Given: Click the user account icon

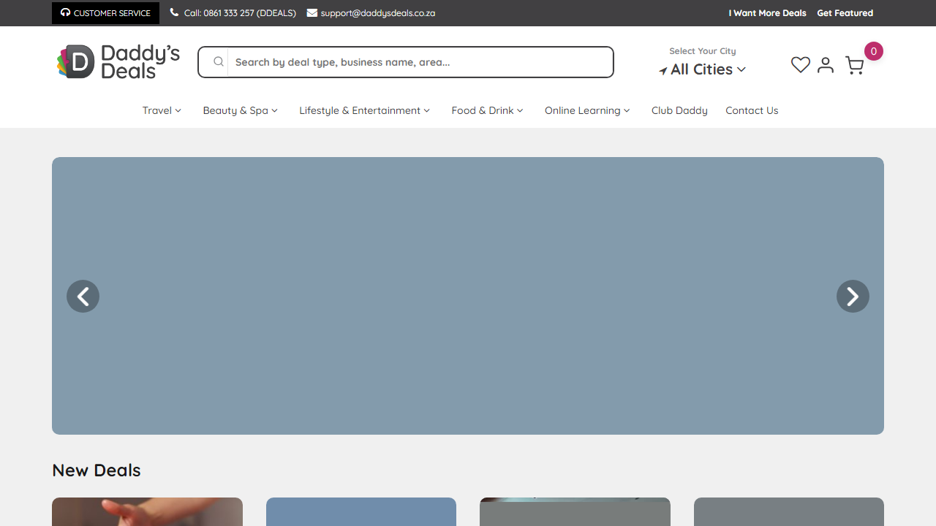Looking at the screenshot, I should click(826, 65).
